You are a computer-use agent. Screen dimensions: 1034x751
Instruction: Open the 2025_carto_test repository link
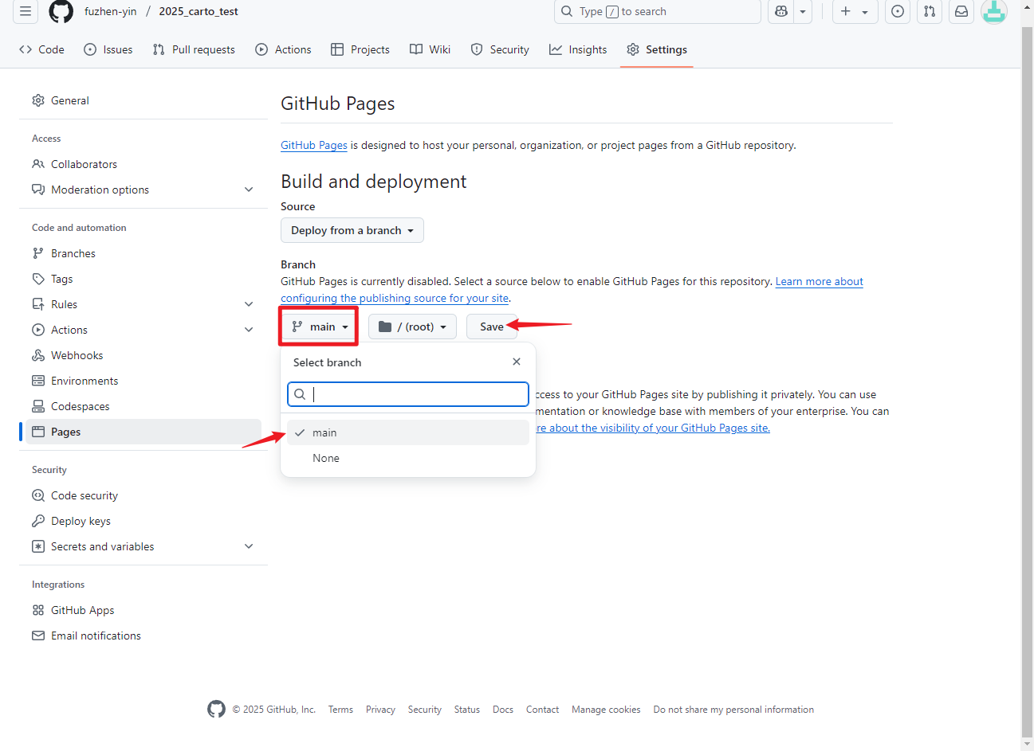tap(199, 11)
